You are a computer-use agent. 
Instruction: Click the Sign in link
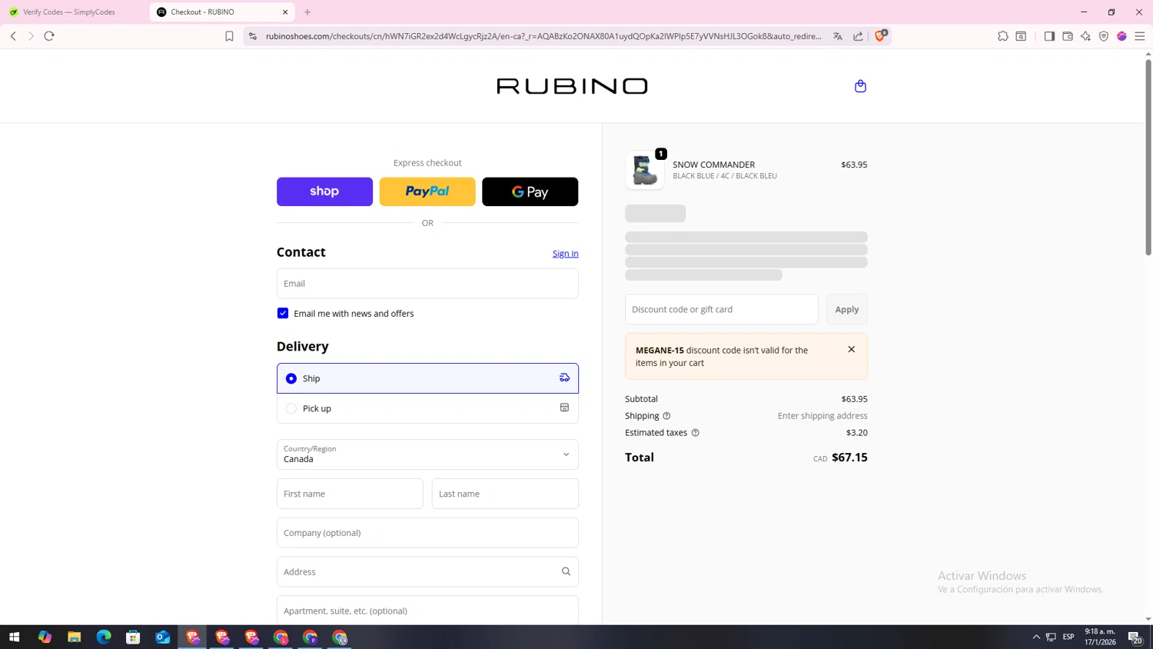point(565,254)
